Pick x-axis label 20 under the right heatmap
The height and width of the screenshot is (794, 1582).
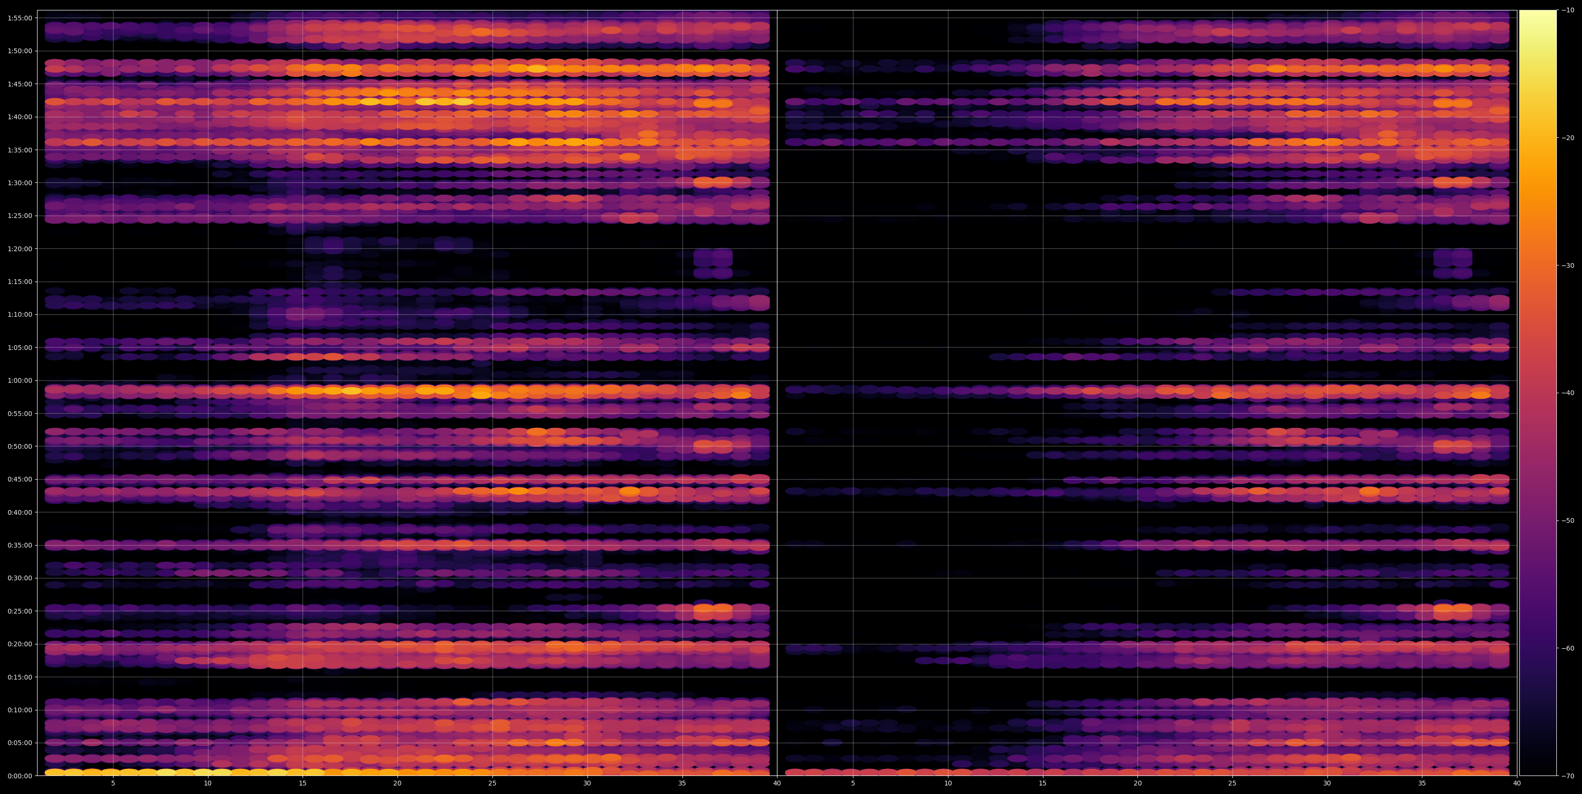point(1137,784)
